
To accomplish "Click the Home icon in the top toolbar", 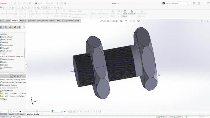I will pyautogui.click(x=15, y=3).
